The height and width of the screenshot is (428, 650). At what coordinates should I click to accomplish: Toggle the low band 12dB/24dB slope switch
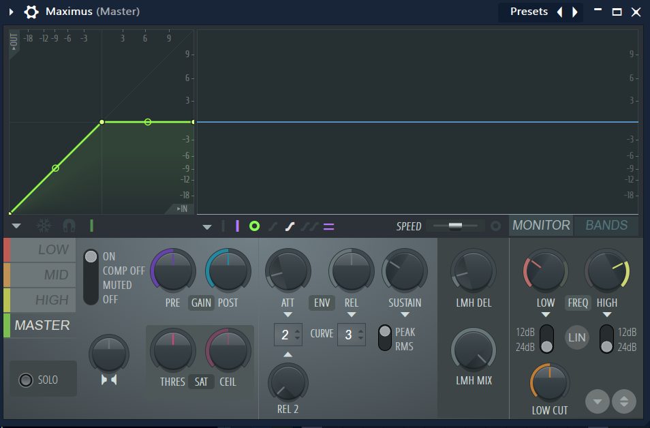tap(547, 339)
